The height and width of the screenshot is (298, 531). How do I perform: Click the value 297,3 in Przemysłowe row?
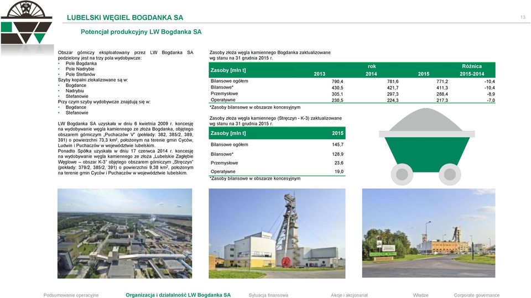tap(393, 94)
